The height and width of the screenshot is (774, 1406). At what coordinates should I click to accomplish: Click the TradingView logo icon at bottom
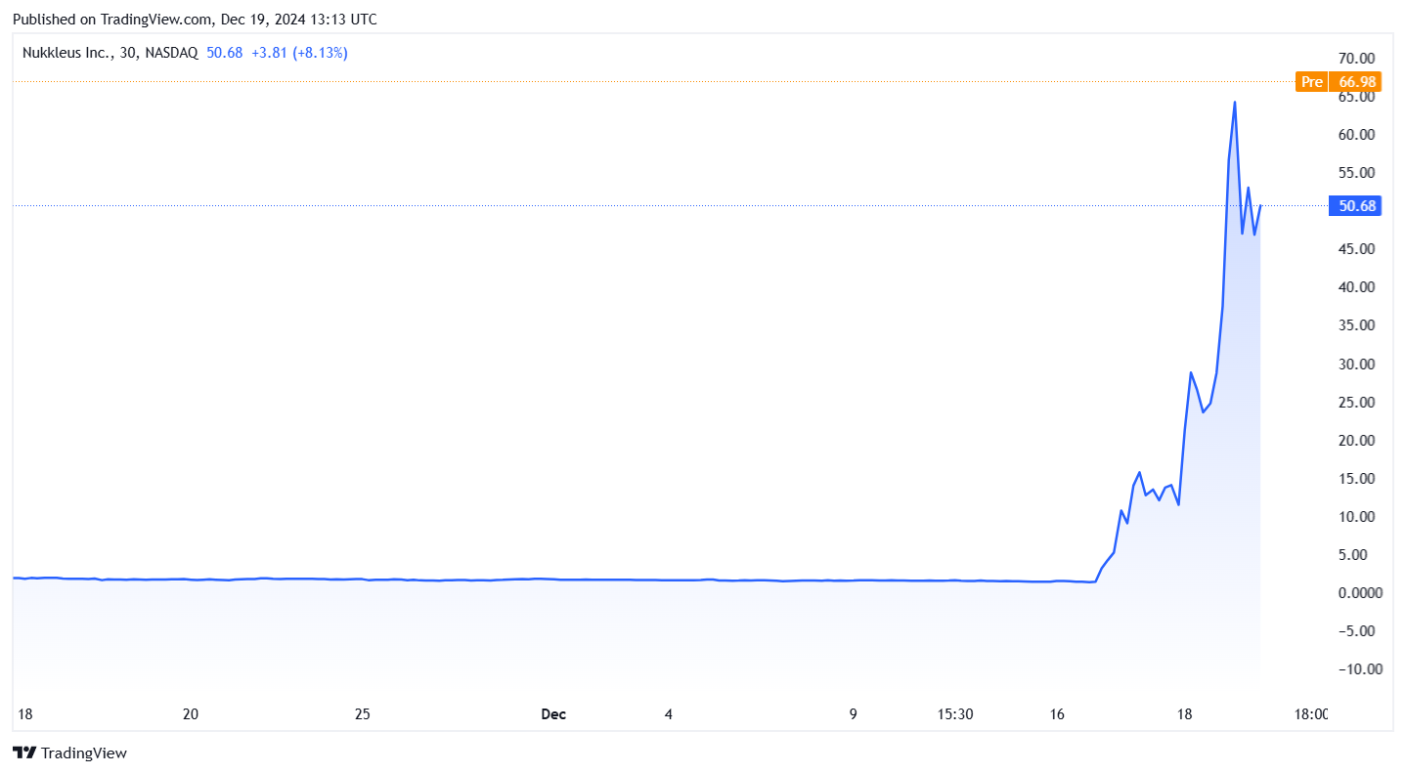pyautogui.click(x=24, y=753)
